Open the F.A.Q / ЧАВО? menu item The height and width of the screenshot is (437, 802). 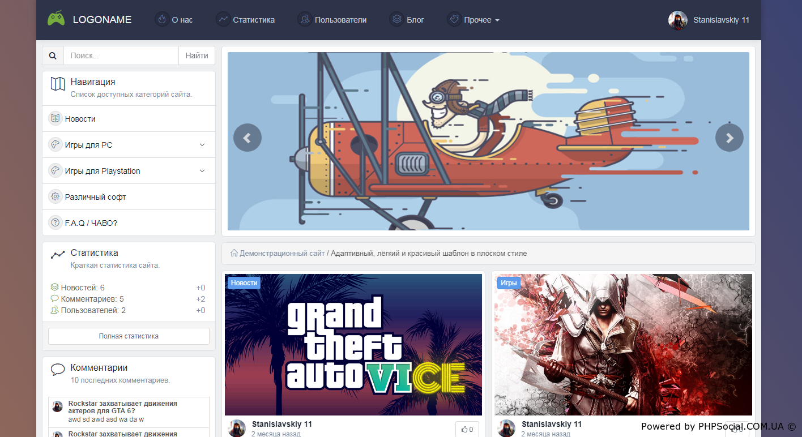pyautogui.click(x=91, y=223)
